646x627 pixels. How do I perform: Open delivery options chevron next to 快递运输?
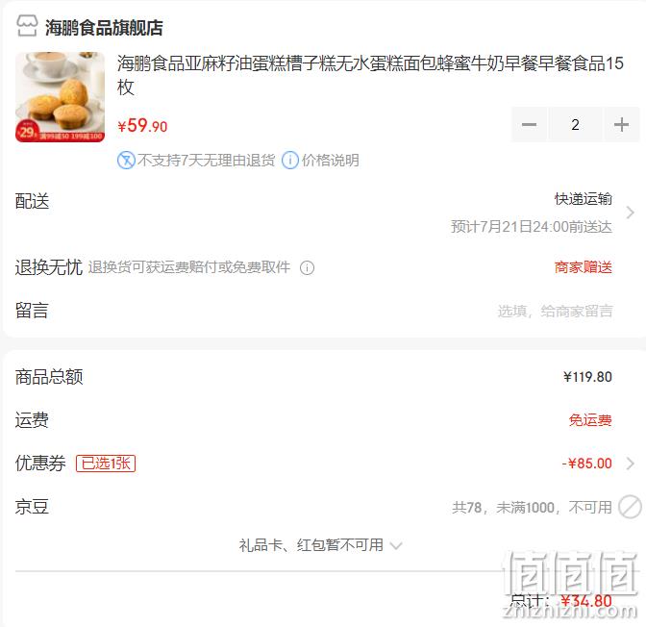coord(630,213)
